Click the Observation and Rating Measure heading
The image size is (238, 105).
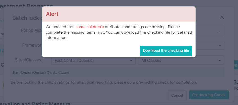click(x=35, y=104)
